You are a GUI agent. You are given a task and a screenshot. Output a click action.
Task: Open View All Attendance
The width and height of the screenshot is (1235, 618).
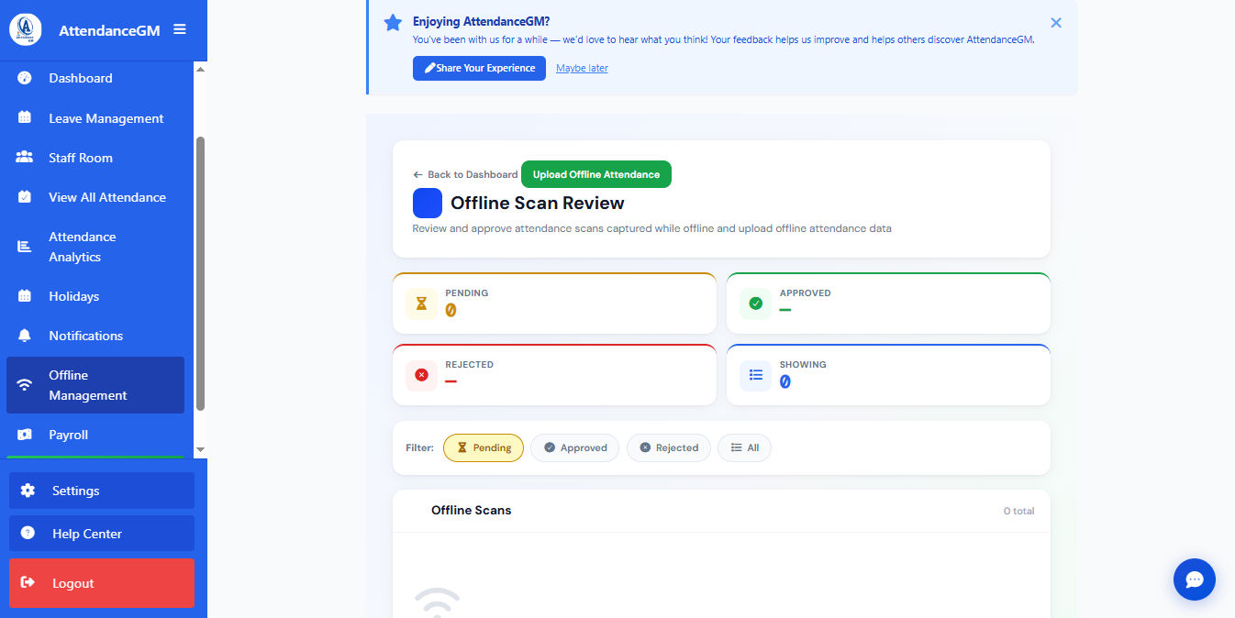click(95, 196)
